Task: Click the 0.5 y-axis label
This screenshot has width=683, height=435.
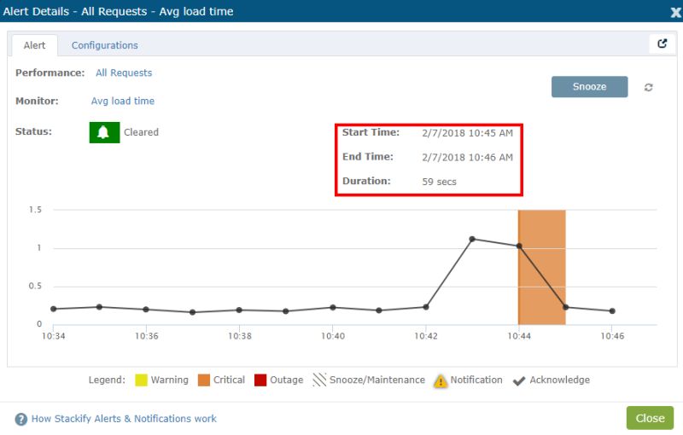Action: [x=35, y=286]
